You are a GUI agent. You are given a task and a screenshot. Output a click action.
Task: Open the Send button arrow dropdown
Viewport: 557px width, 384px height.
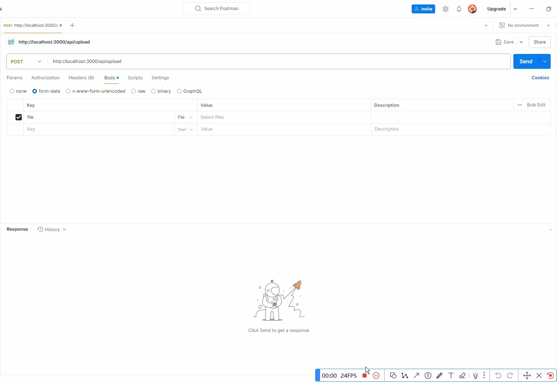pos(545,61)
